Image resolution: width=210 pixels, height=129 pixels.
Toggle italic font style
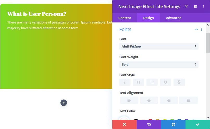[125, 82]
